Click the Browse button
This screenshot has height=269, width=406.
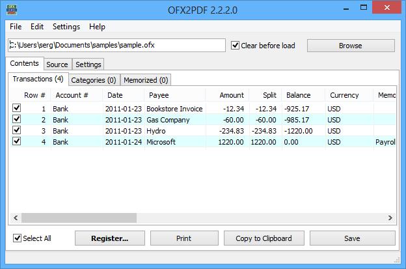pos(351,46)
